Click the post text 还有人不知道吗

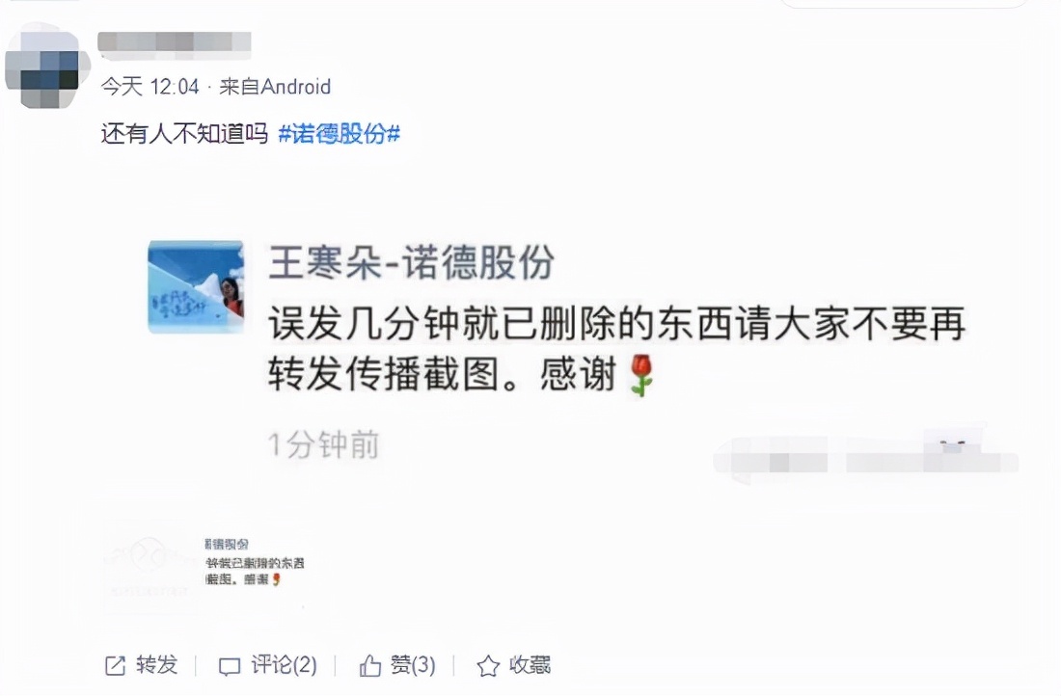click(185, 134)
